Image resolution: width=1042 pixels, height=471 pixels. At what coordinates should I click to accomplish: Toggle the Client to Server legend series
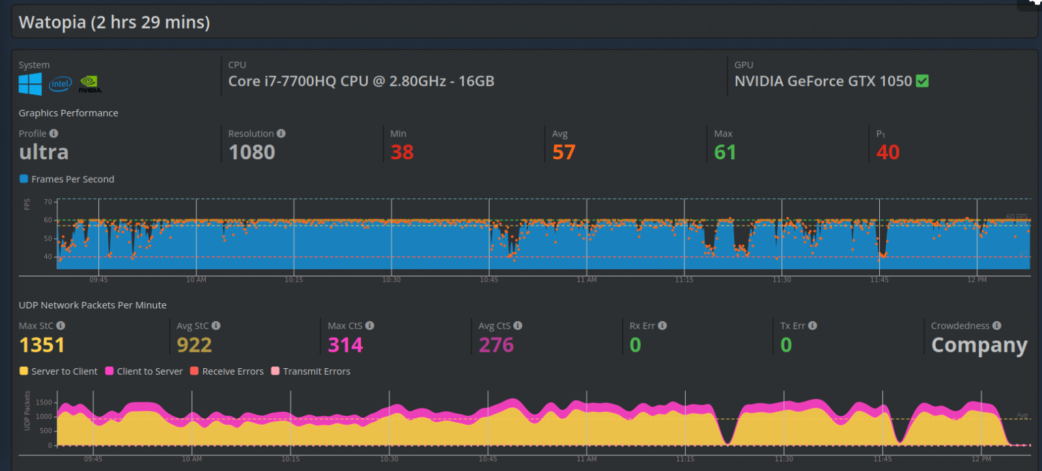click(x=144, y=371)
